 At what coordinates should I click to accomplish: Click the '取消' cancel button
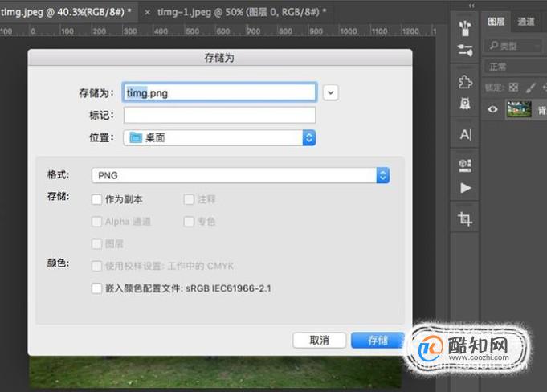(319, 340)
